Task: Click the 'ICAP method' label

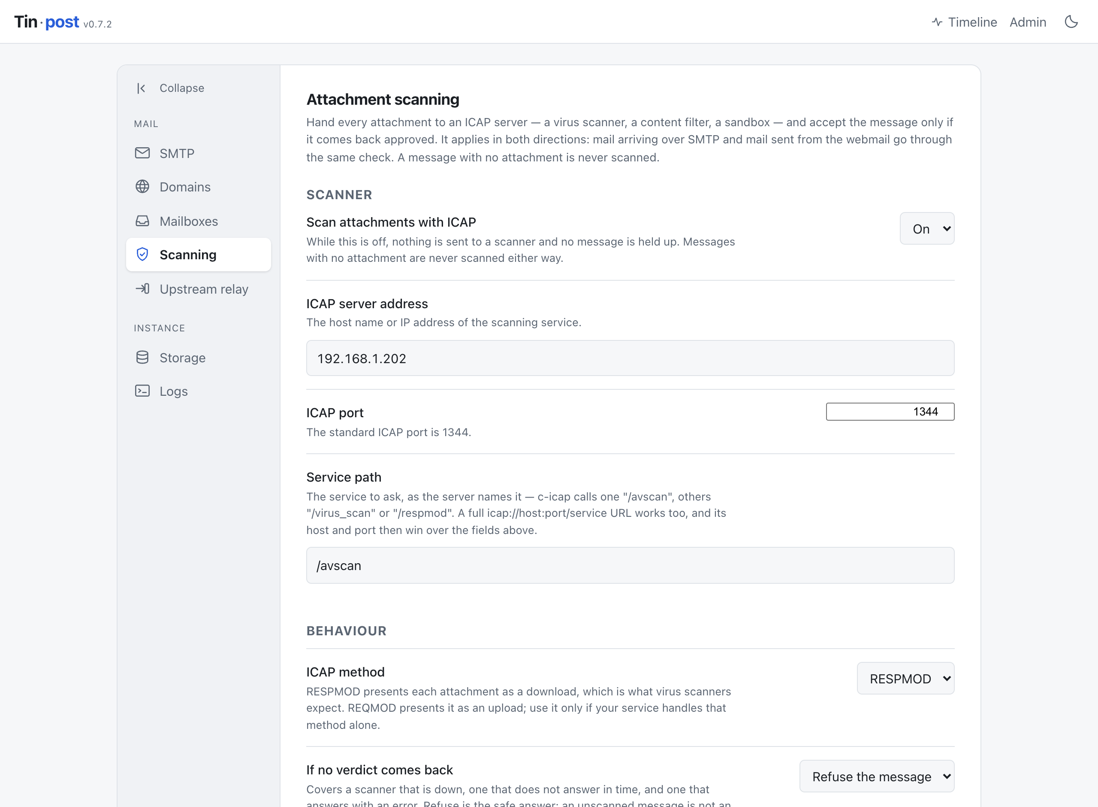Action: click(x=345, y=672)
